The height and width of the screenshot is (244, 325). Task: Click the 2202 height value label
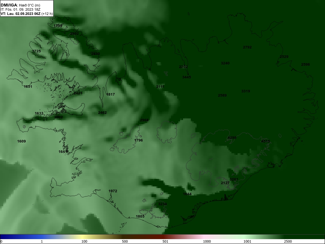[x=183, y=67]
